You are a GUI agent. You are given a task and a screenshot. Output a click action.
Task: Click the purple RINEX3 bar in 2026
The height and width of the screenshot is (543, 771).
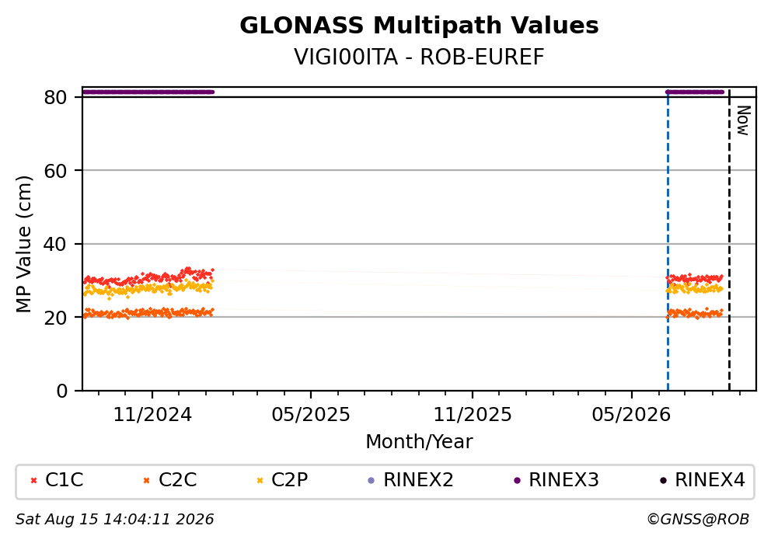(695, 92)
